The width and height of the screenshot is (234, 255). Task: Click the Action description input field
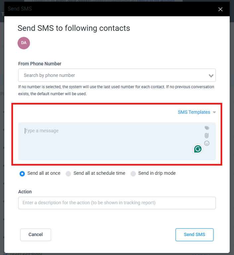point(117,203)
